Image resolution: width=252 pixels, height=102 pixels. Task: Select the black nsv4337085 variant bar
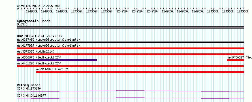(130, 42)
